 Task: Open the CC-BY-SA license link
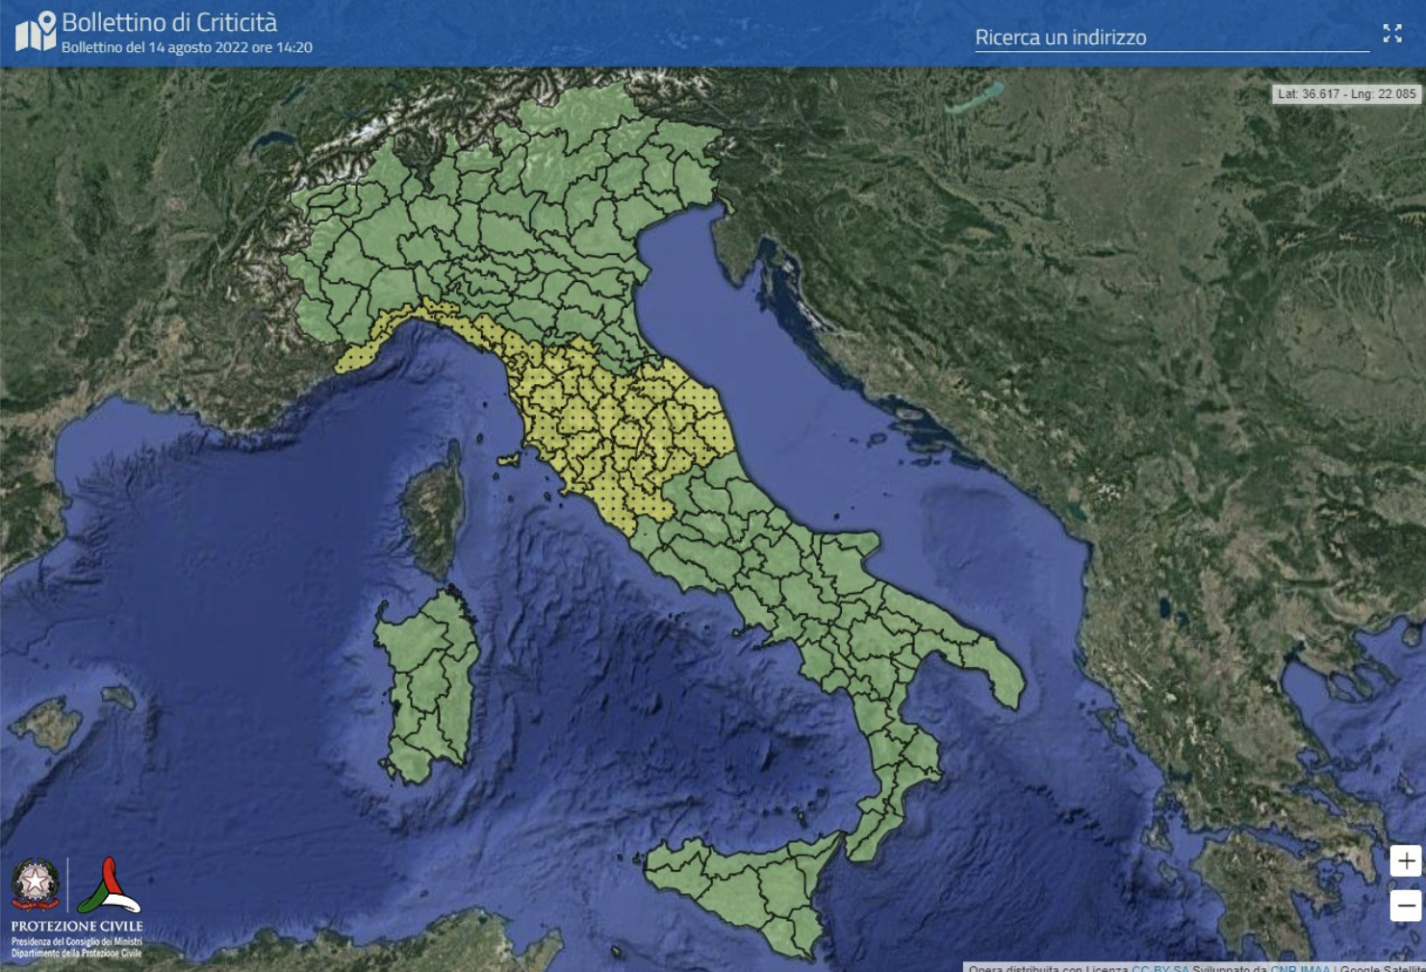tap(1160, 967)
